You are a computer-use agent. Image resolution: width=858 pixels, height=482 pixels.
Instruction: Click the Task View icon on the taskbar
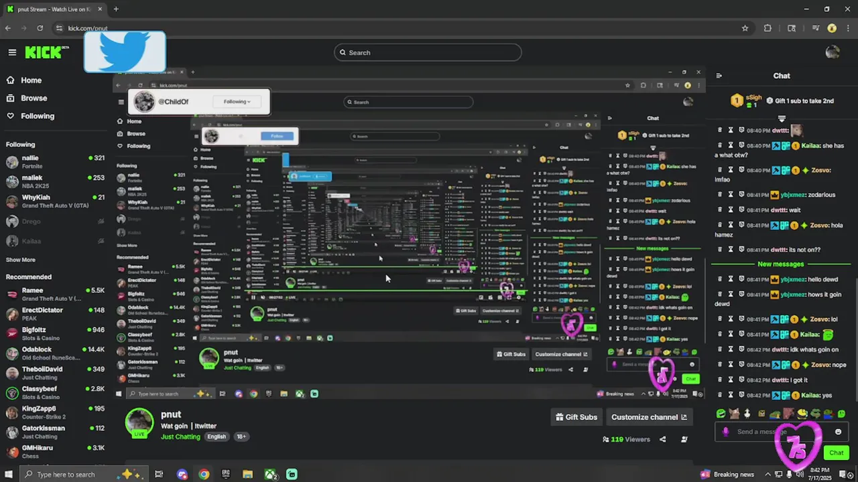click(x=159, y=474)
